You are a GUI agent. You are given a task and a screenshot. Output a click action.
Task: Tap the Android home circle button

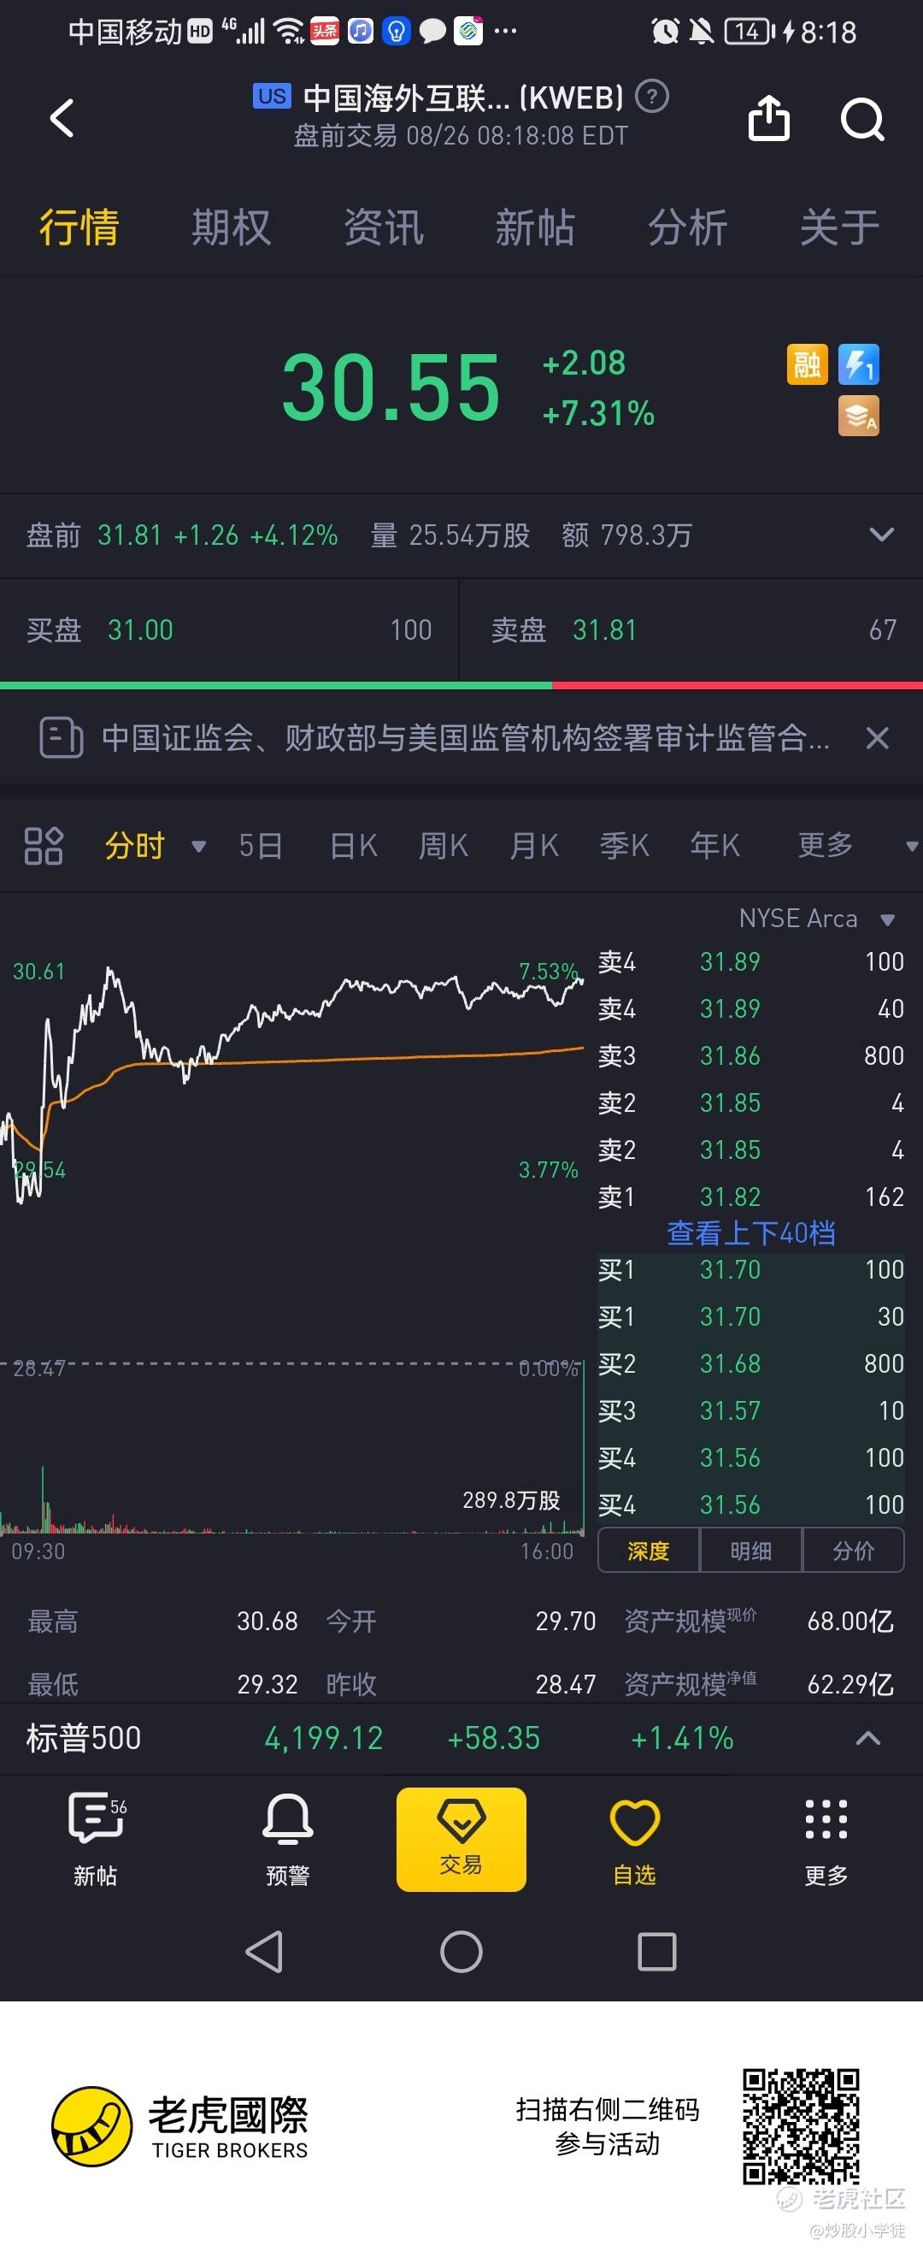coord(461,1951)
